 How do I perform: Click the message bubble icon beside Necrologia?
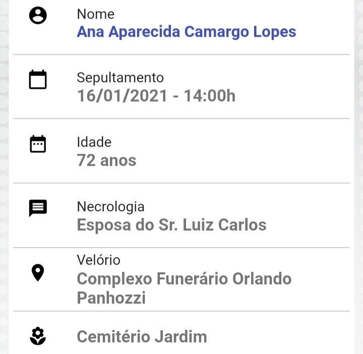tap(38, 208)
